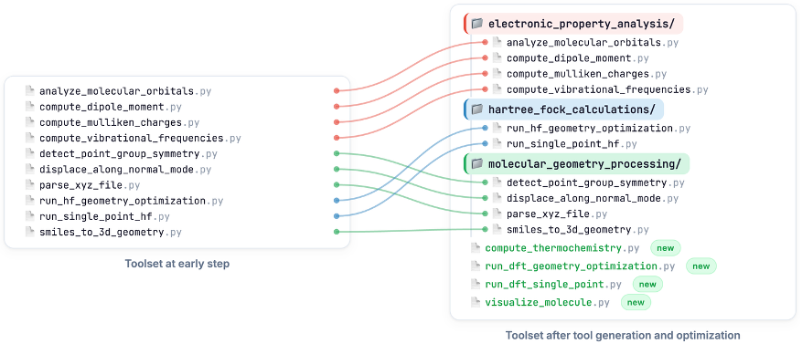
Task: Click file icon of detect_point_group_symmetry.py in optimized toolset
Action: pyautogui.click(x=497, y=182)
